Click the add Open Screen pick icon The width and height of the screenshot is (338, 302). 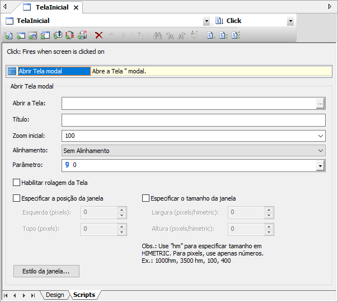(21, 35)
